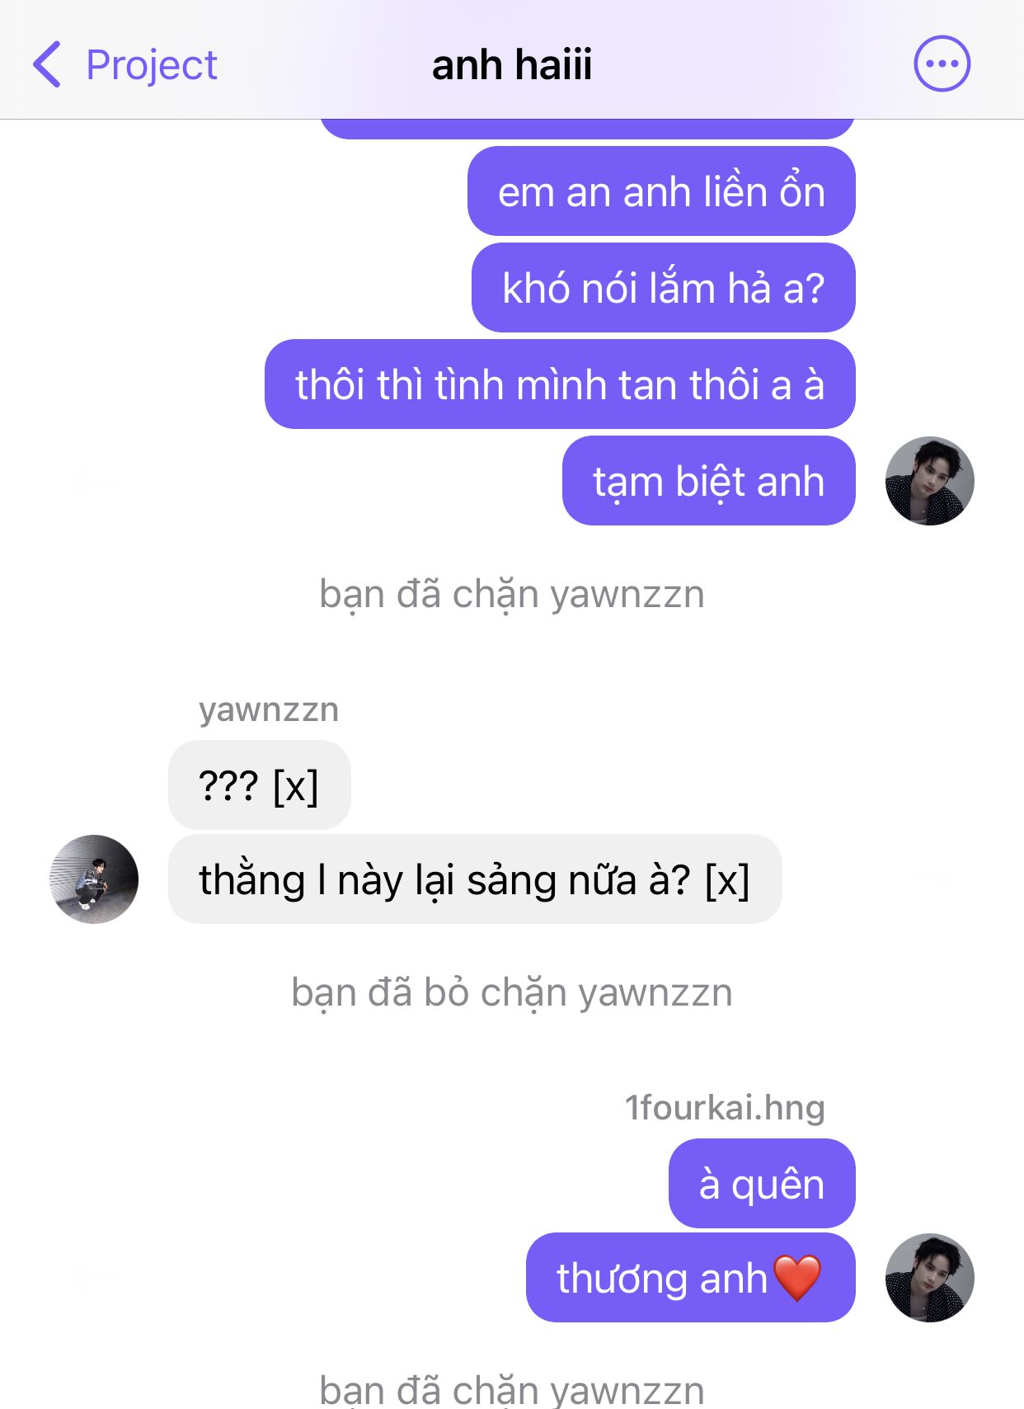Open avatar beside thương anh message
Viewport: 1024px width, 1409px height.
tap(929, 1278)
